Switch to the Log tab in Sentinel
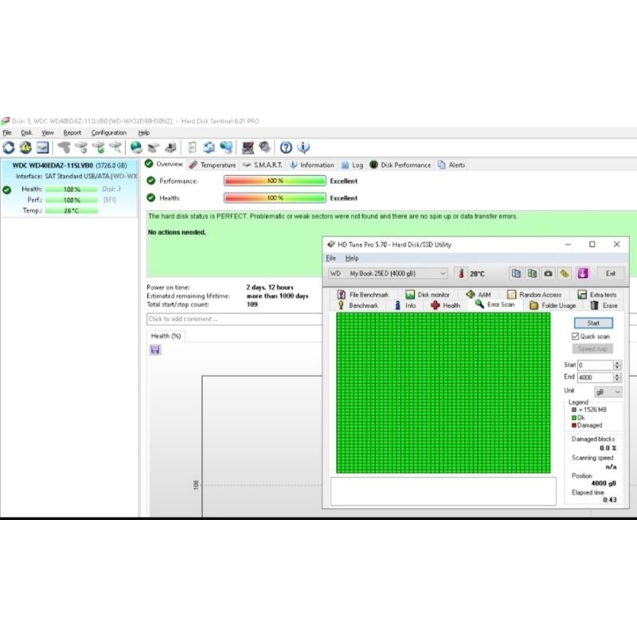 click(x=352, y=165)
